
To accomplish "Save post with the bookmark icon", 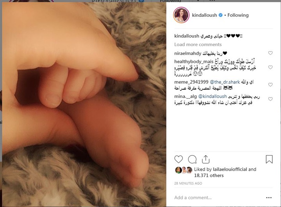I will 269,159.
